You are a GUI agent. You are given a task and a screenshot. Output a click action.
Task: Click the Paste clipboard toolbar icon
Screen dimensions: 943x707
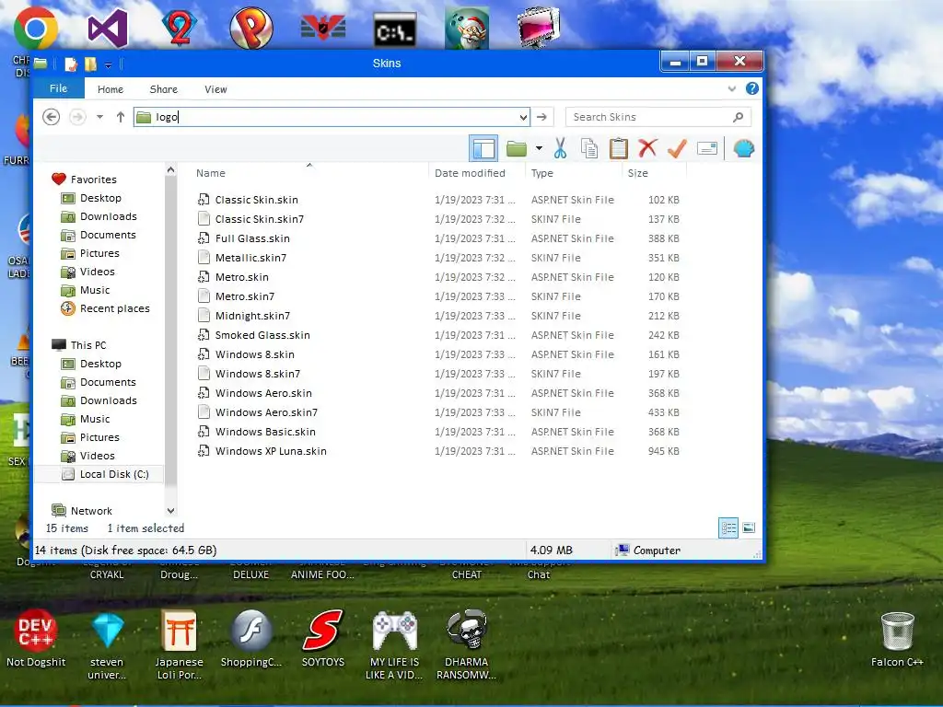618,148
